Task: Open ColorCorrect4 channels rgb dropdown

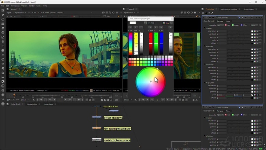Action: click(220, 115)
